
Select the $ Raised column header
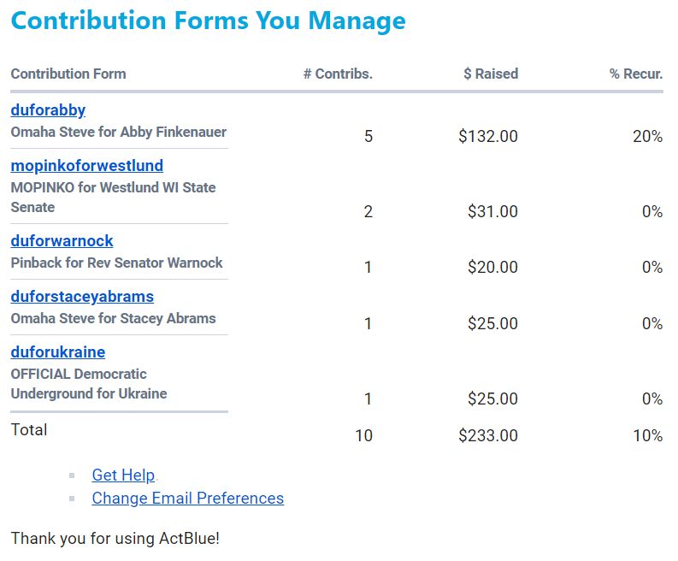tap(491, 74)
